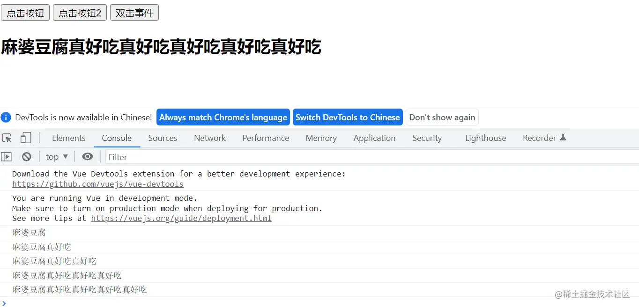Open the Recorder tab
Viewport: 639px width, 308px height.
(544, 138)
